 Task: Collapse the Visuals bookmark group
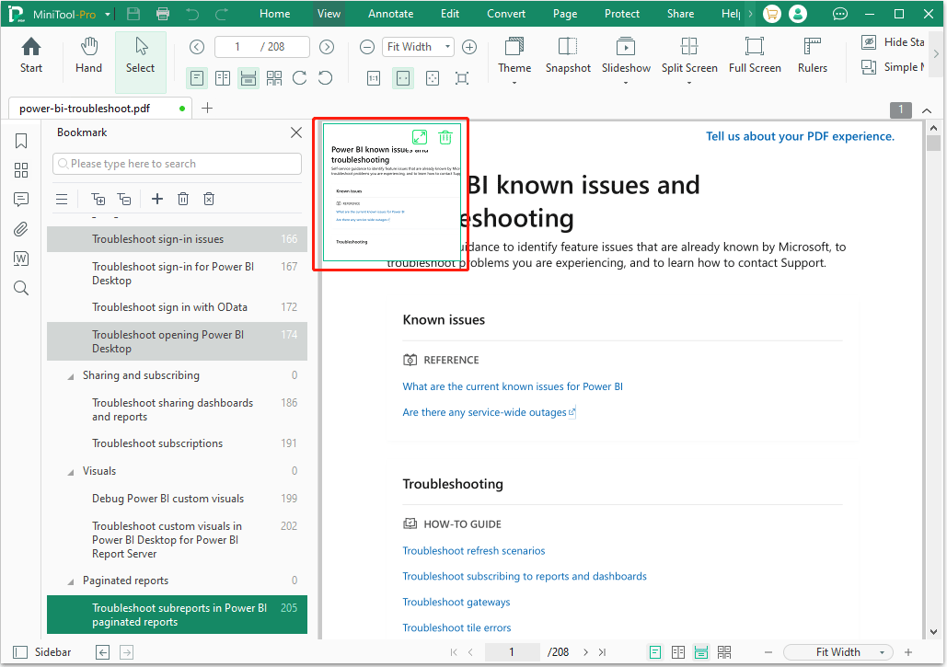pos(71,472)
